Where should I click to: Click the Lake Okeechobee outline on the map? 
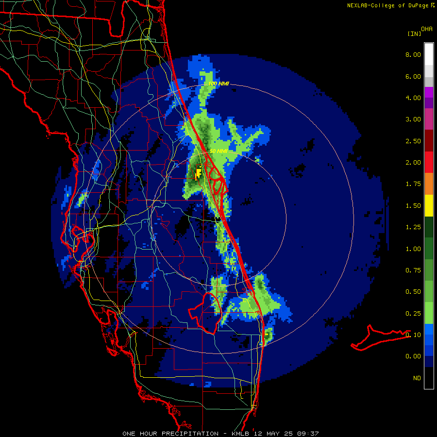pyautogui.click(x=205, y=313)
